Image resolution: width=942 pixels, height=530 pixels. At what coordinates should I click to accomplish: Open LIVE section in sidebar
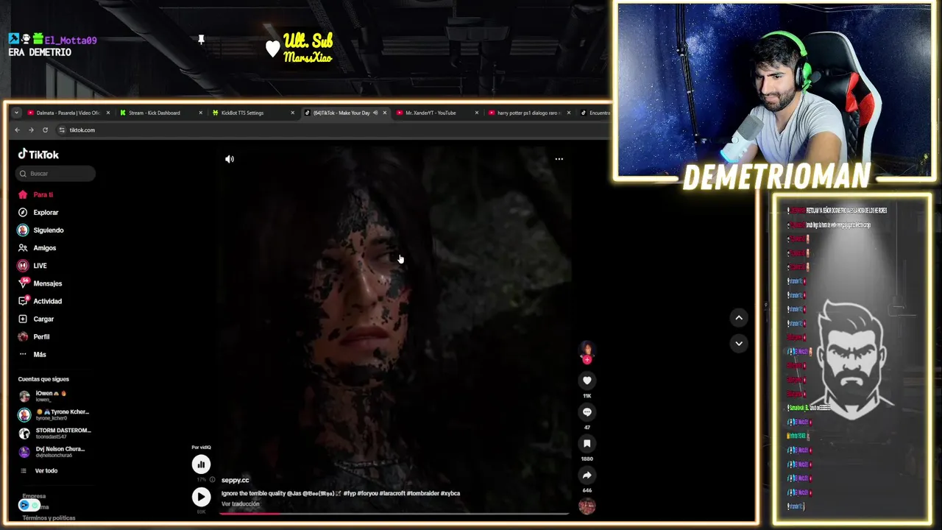click(x=33, y=266)
